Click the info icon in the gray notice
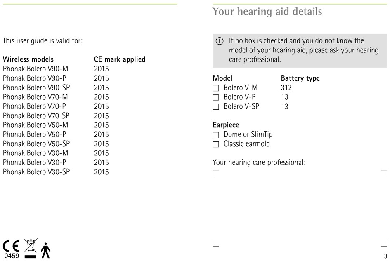Viewport: 392px width, 261px height. point(220,41)
